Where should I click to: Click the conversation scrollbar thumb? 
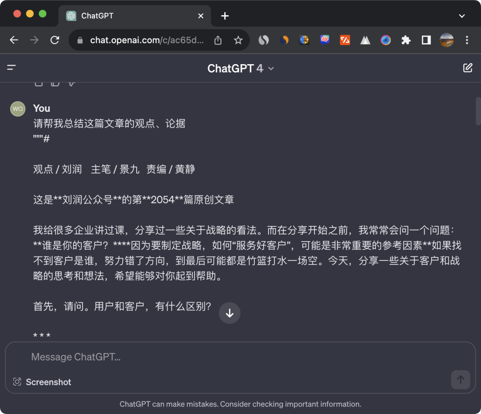point(478,111)
